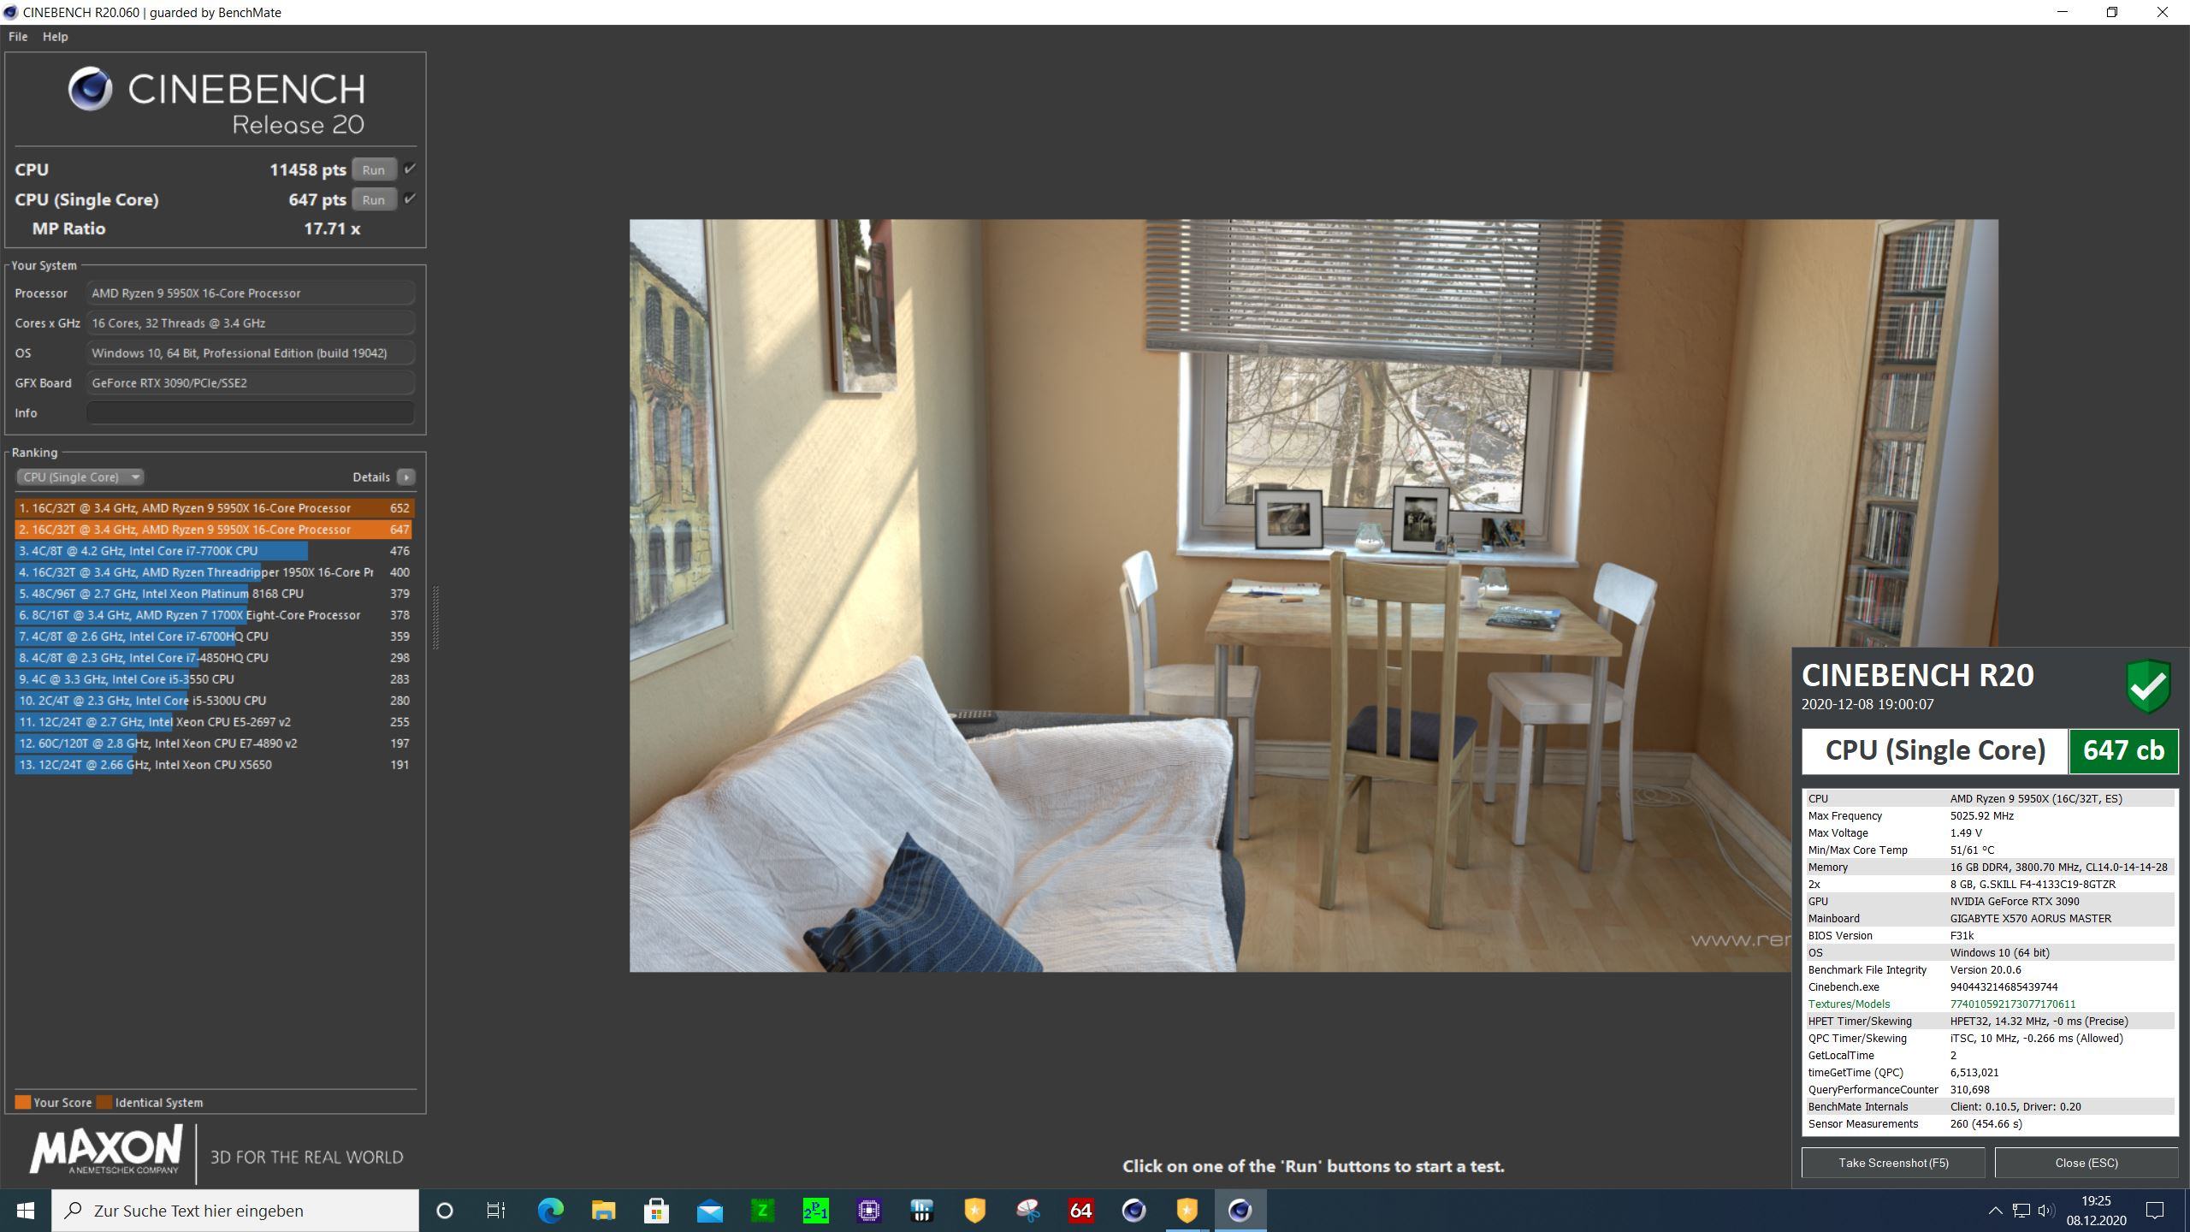The height and width of the screenshot is (1232, 2190).
Task: Click the Cinebench logo sphere icon
Action: [x=90, y=89]
